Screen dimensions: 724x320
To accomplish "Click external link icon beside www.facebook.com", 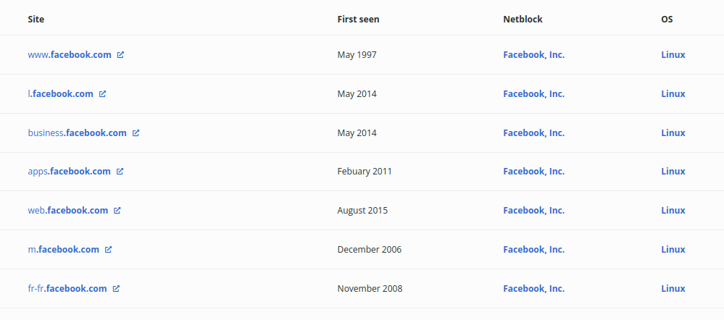I will click(120, 55).
